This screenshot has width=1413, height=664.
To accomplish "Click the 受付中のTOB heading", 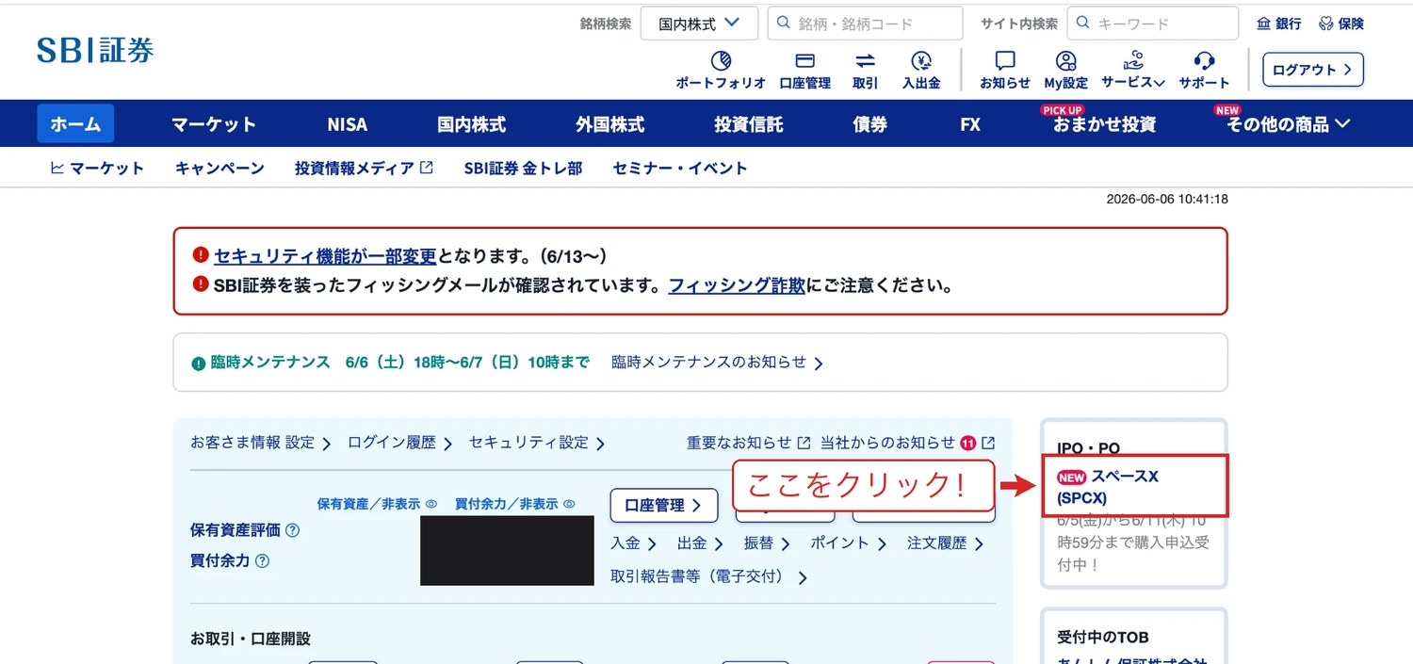I will pos(1103,638).
